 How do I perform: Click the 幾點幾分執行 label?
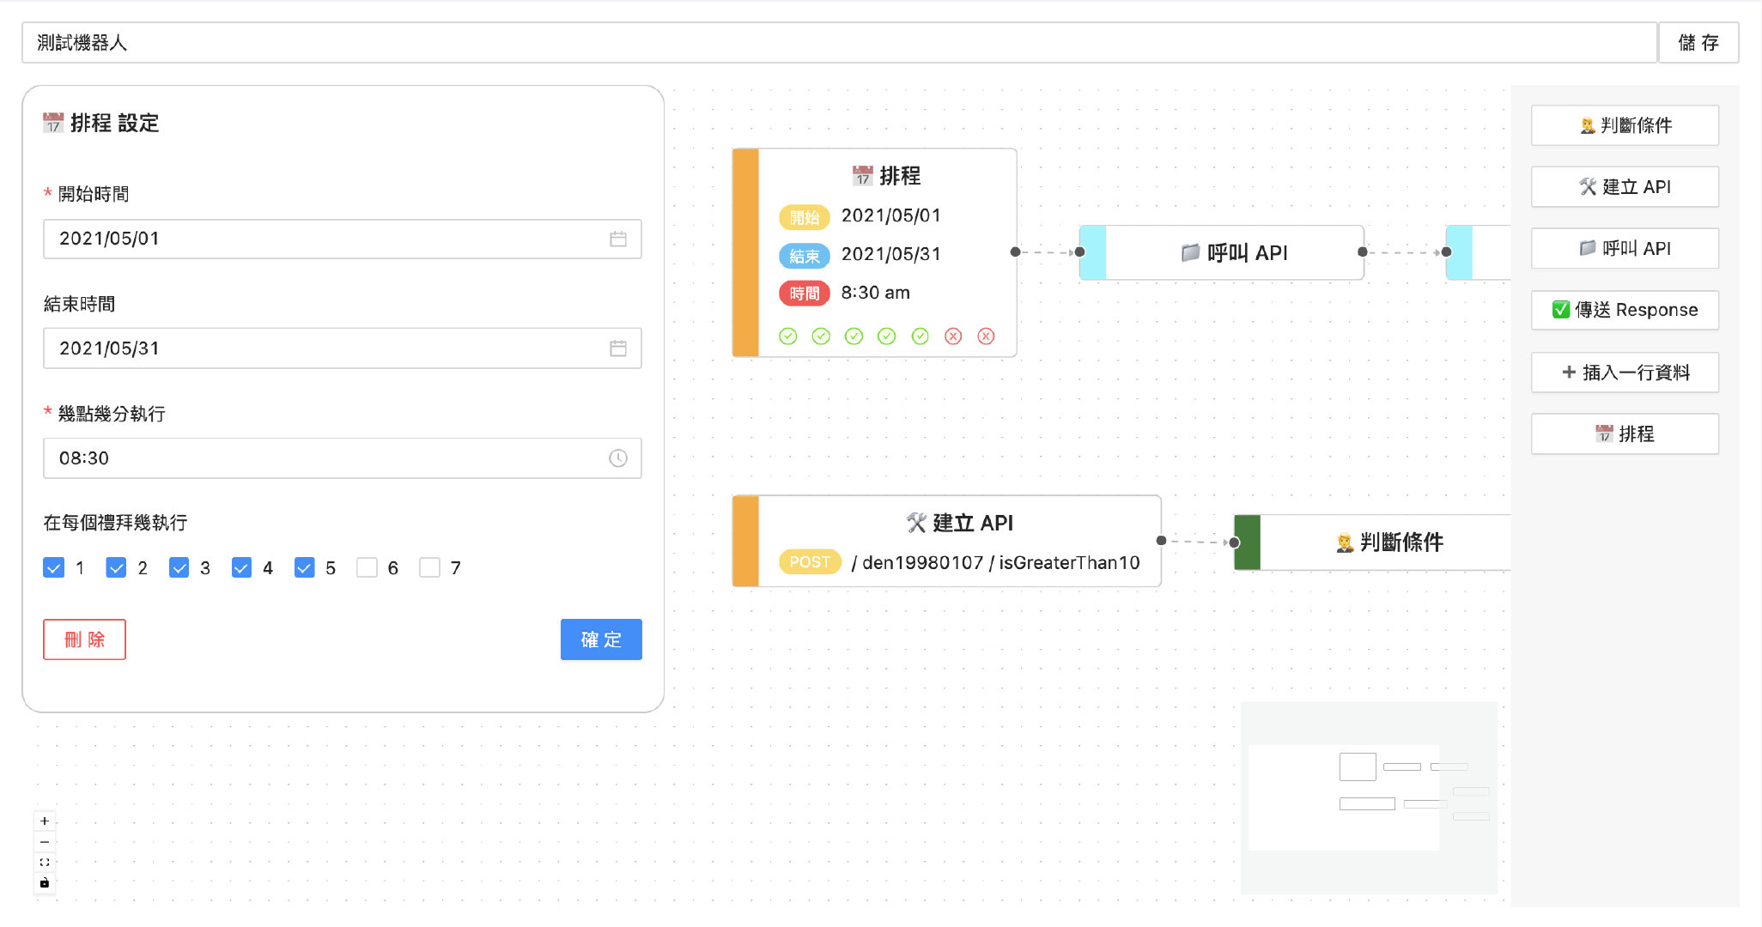112,414
